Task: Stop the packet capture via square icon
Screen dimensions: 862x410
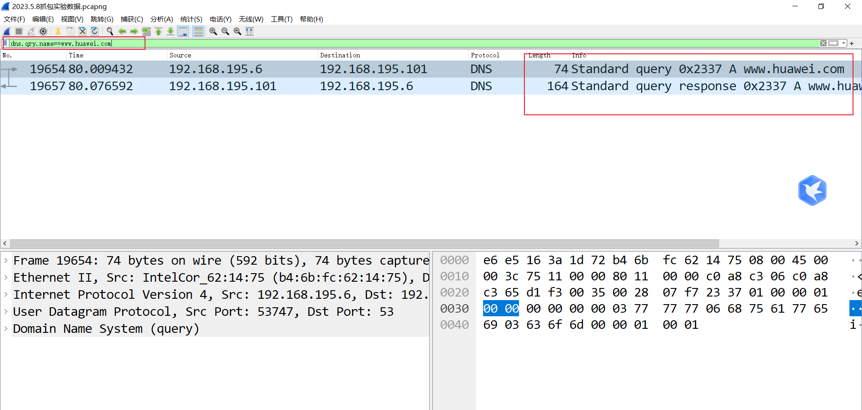Action: click(x=19, y=31)
